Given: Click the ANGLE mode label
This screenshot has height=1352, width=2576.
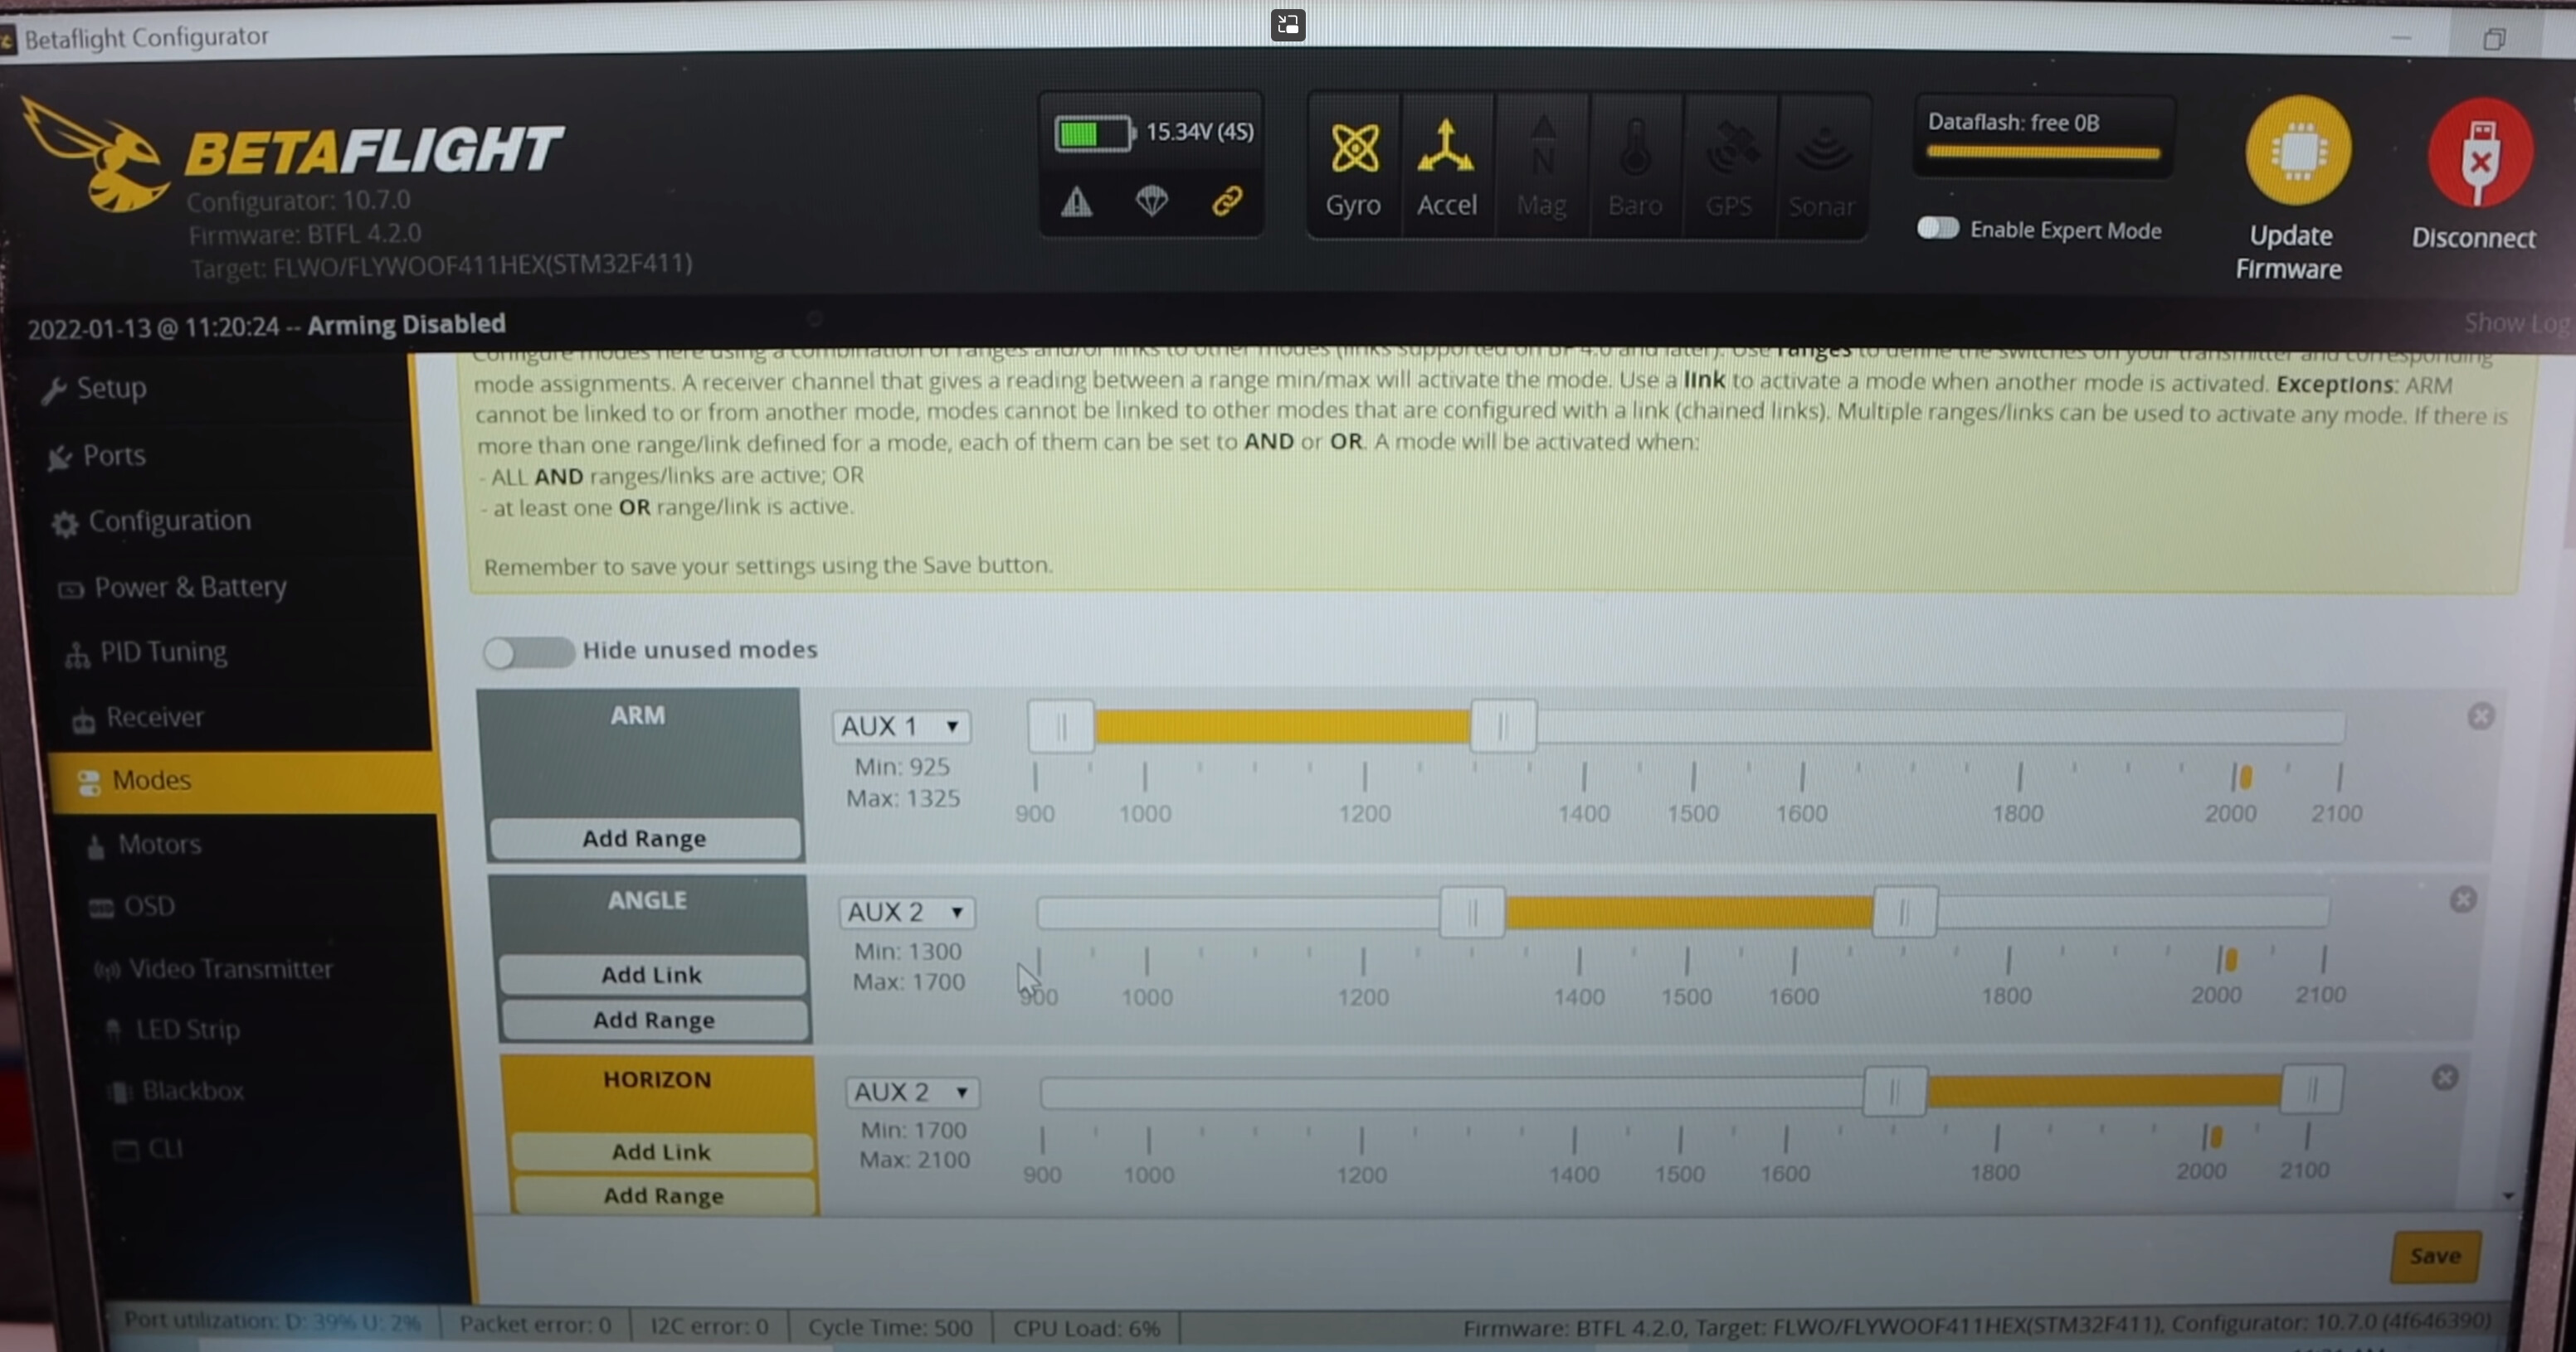Looking at the screenshot, I should click(x=647, y=900).
